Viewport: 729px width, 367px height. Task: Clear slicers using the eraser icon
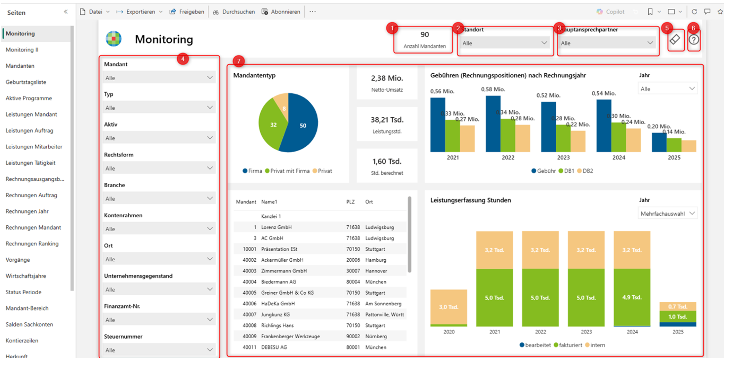tap(675, 40)
